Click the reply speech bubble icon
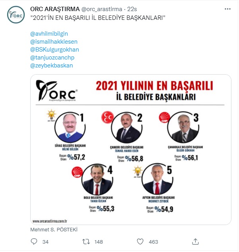 point(34,242)
